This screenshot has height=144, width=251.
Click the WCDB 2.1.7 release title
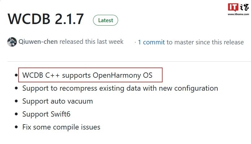46,19
